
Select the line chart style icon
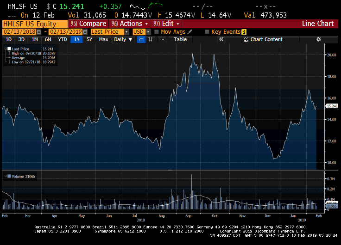(x=141, y=39)
